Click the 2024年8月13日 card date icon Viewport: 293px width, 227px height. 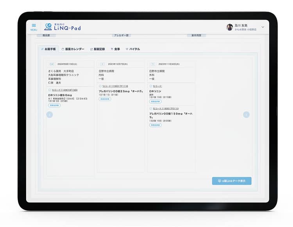[x=51, y=64]
